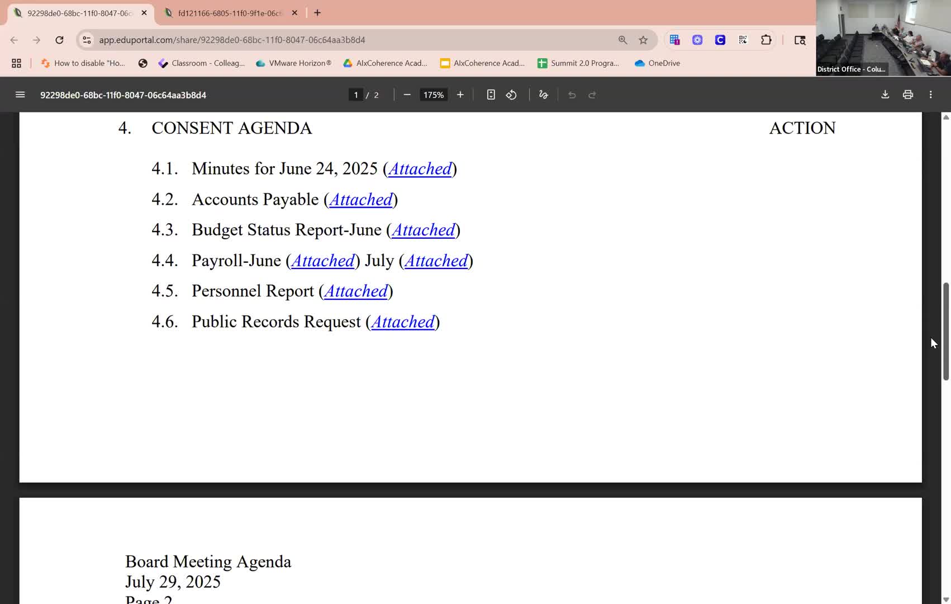This screenshot has height=604, width=951.
Task: Open the first AlxCoherence Acad... bookmark with Drive icon
Action: point(385,63)
